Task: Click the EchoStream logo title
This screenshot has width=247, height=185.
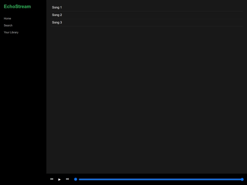Action: point(17,6)
